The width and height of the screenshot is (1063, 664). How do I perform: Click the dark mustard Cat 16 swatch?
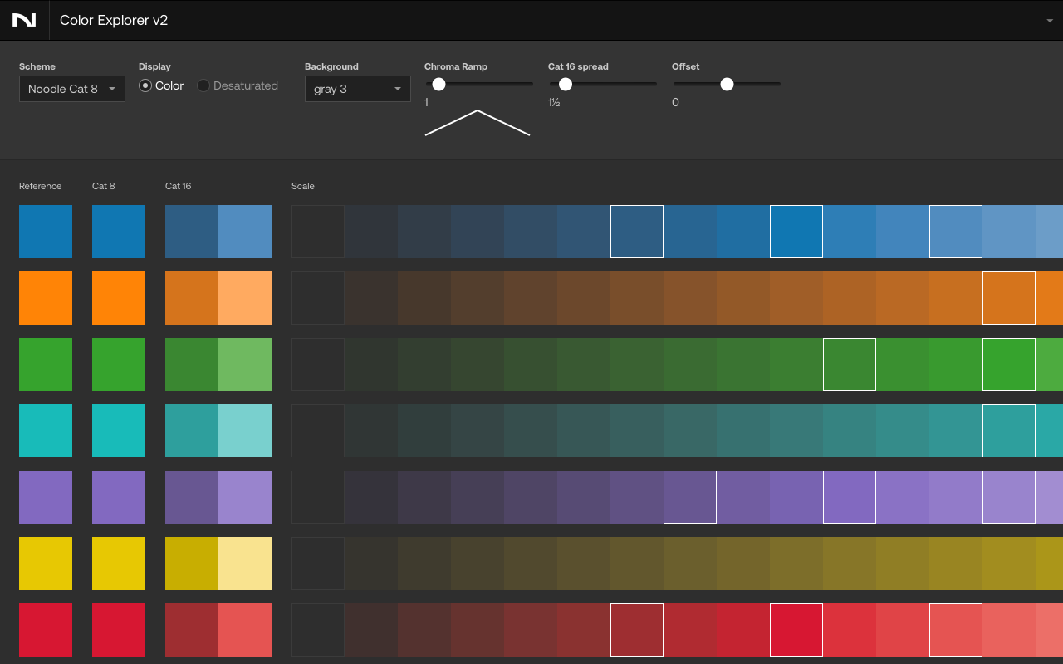coord(192,564)
